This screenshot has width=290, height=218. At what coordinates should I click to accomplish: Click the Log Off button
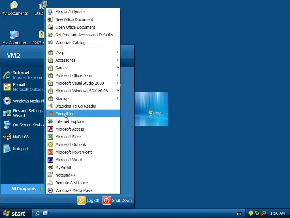pos(88,200)
